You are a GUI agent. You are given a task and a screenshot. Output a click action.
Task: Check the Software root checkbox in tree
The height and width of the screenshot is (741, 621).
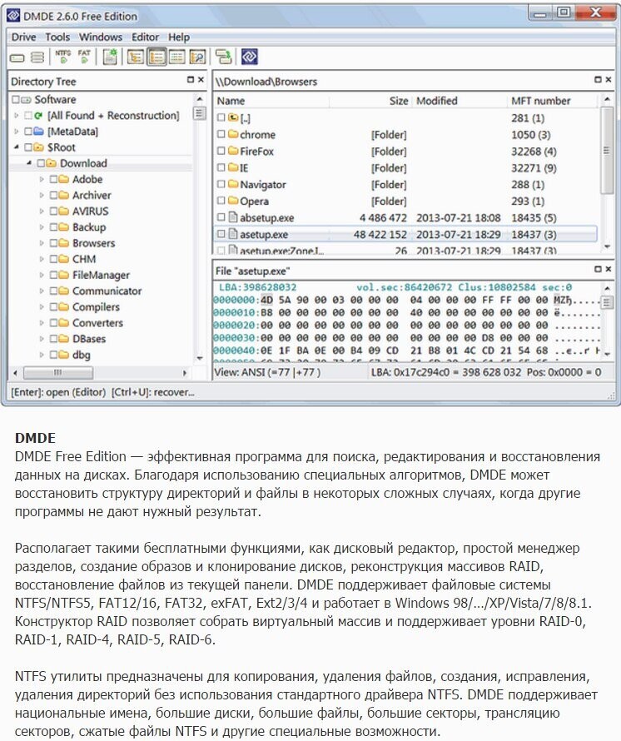click(x=16, y=99)
